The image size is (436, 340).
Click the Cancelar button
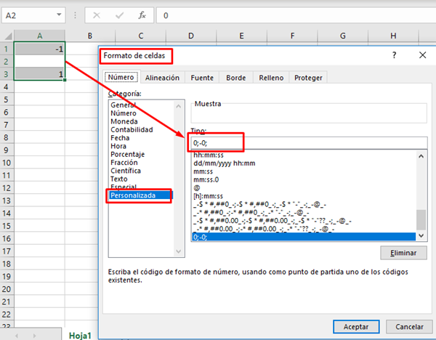click(x=409, y=325)
